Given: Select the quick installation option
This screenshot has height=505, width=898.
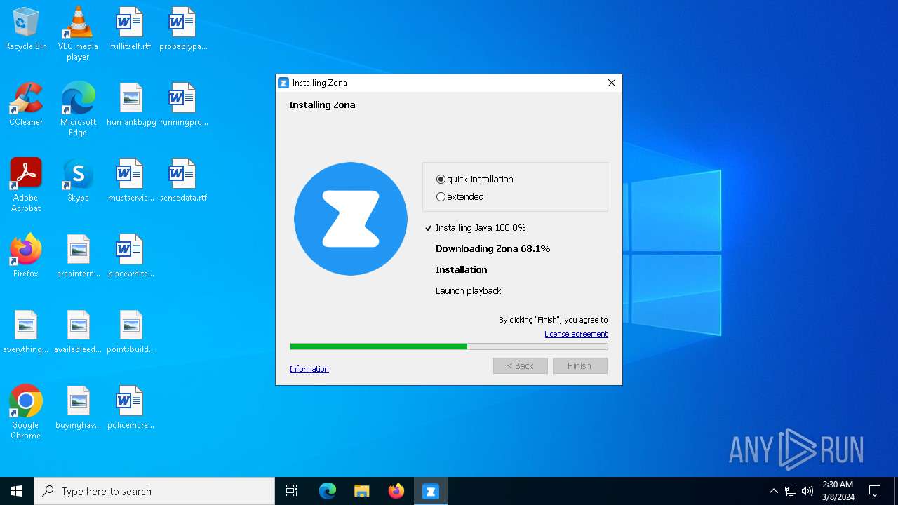Looking at the screenshot, I should click(475, 180).
